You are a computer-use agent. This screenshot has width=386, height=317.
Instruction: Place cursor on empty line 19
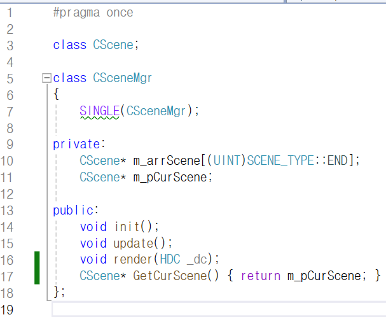[219, 309]
